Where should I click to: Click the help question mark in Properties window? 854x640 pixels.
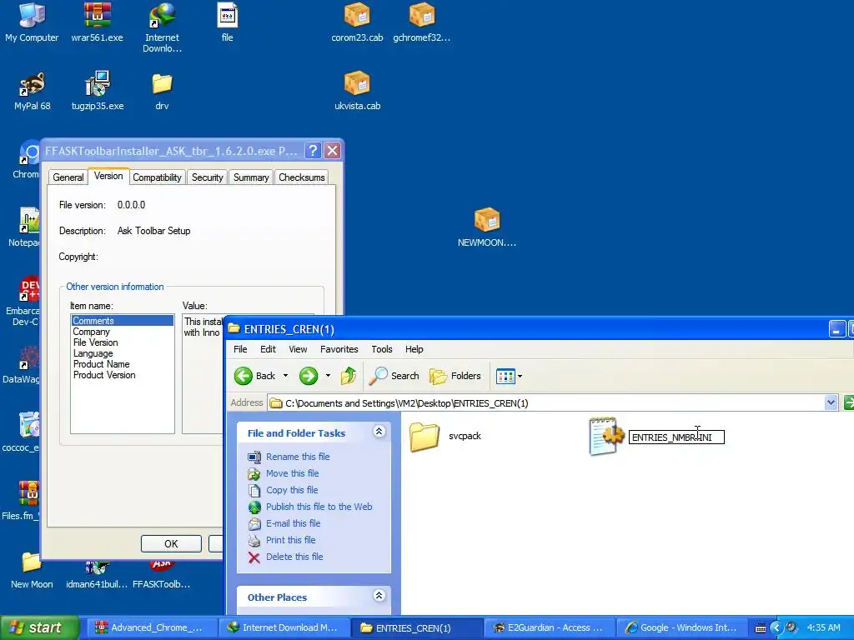[x=313, y=150]
